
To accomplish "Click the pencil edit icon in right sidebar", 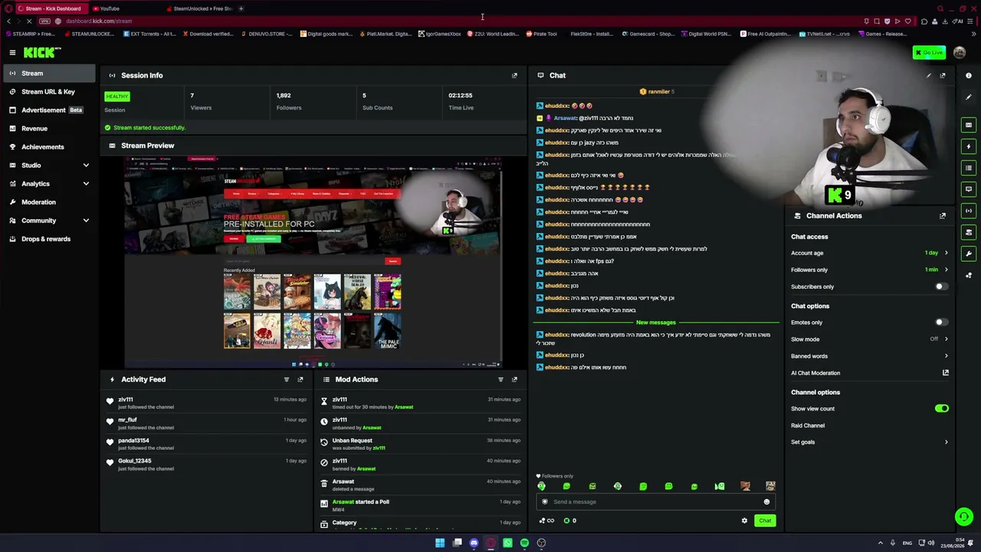I will [x=969, y=97].
